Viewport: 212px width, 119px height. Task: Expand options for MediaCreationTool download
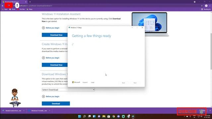click(24, 111)
